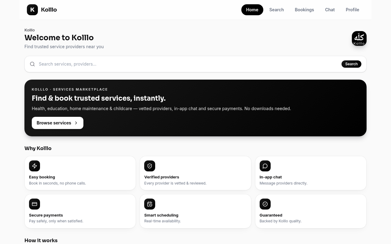
Task: Click the chevron arrow on Browse services
Action: pyautogui.click(x=76, y=123)
